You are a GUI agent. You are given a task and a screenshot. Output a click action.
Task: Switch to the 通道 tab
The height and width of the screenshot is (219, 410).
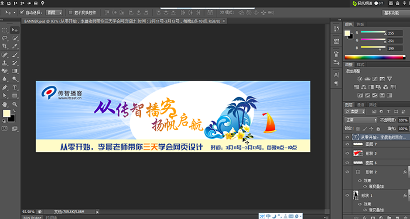pyautogui.click(x=360, y=105)
